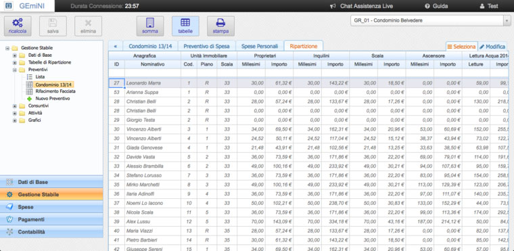Image resolution: width=514 pixels, height=251 pixels.
Task: Click the Nominativo column header
Action: [153, 64]
